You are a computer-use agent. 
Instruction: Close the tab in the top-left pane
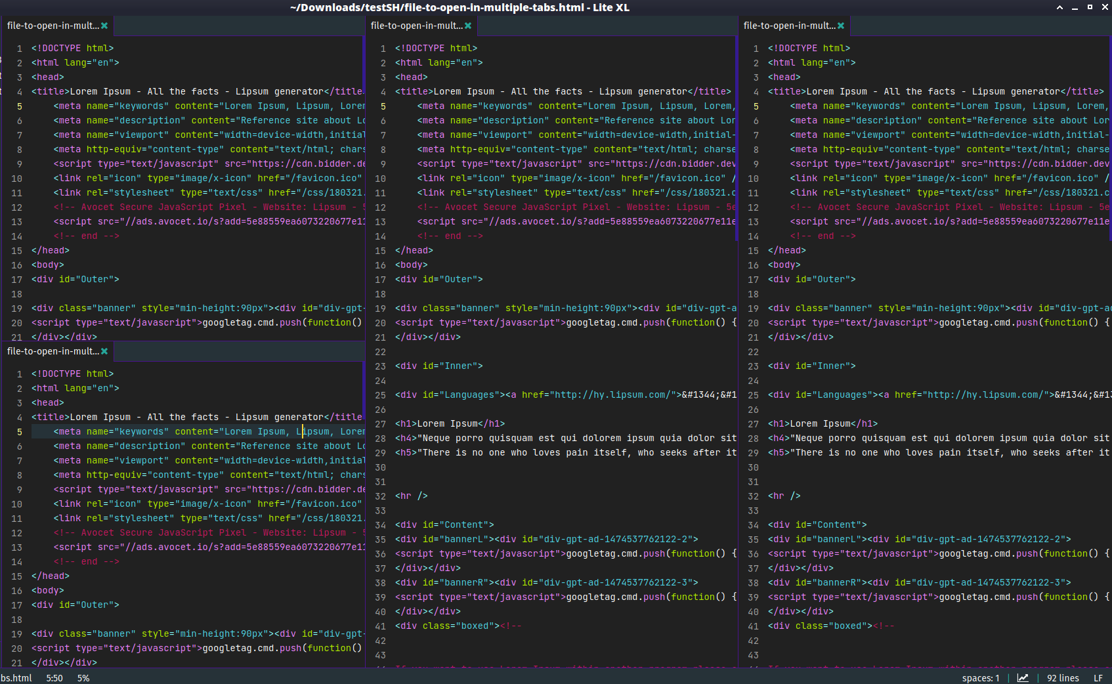(x=104, y=26)
